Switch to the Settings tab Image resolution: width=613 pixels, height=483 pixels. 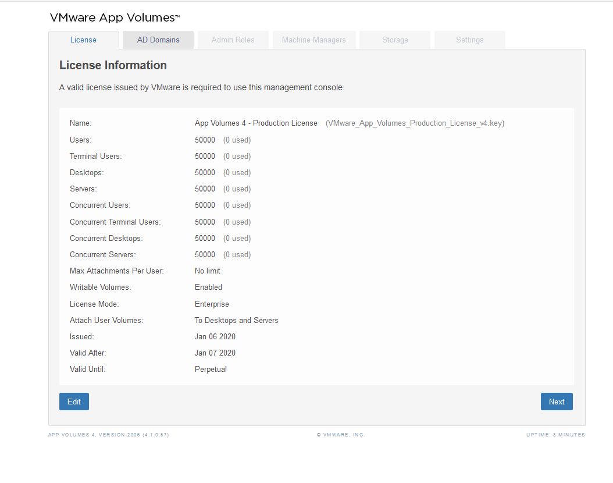point(469,40)
